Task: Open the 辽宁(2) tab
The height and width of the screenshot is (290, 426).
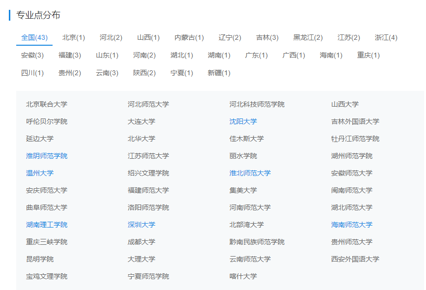Action: 230,37
